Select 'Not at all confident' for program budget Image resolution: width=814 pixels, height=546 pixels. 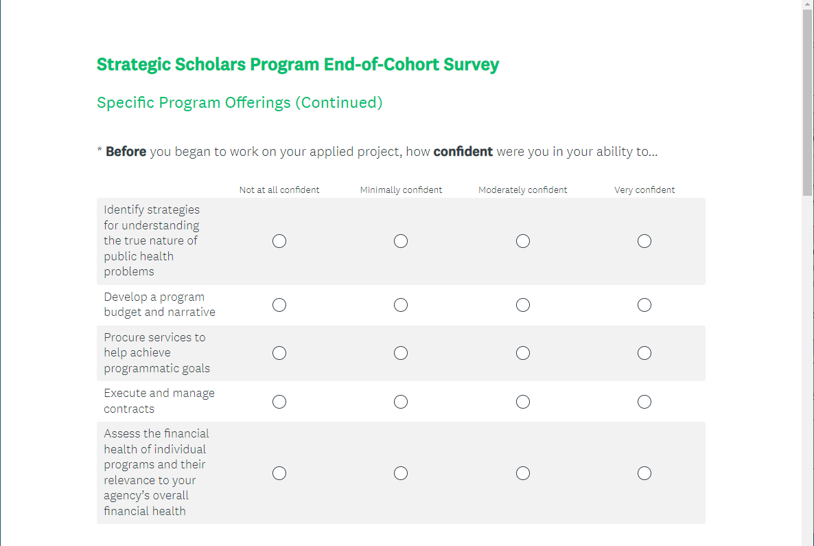(x=279, y=305)
